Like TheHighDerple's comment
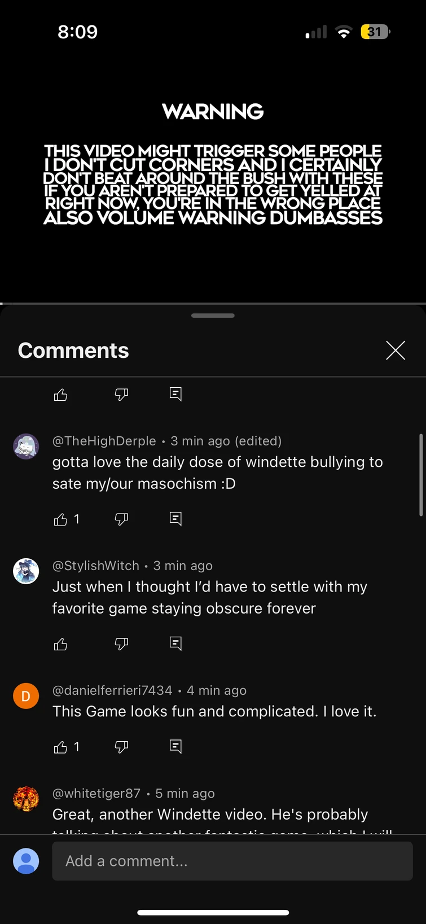The height and width of the screenshot is (924, 426). pyautogui.click(x=61, y=519)
